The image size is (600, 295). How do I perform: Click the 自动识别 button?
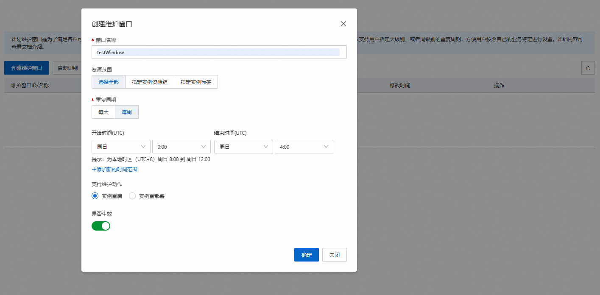67,68
